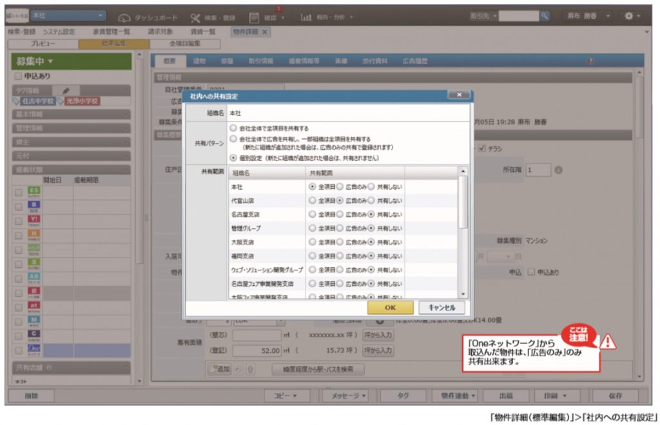The image size is (660, 425).
Task: Switch to the 取引情報 tab
Action: (260, 61)
